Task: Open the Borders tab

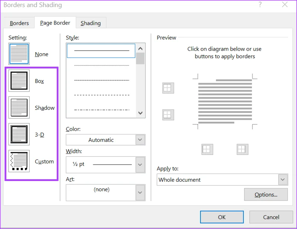Action: pos(19,23)
